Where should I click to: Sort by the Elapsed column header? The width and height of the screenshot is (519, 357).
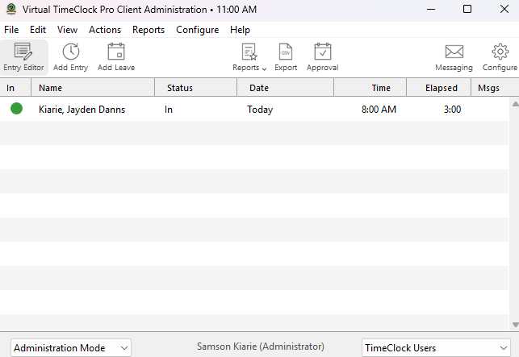pyautogui.click(x=438, y=88)
